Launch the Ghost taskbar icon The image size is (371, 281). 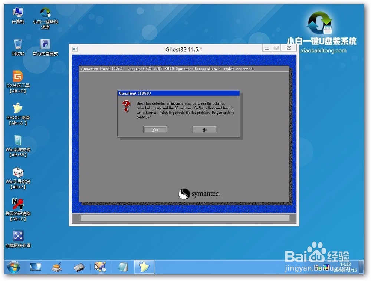[144, 267]
